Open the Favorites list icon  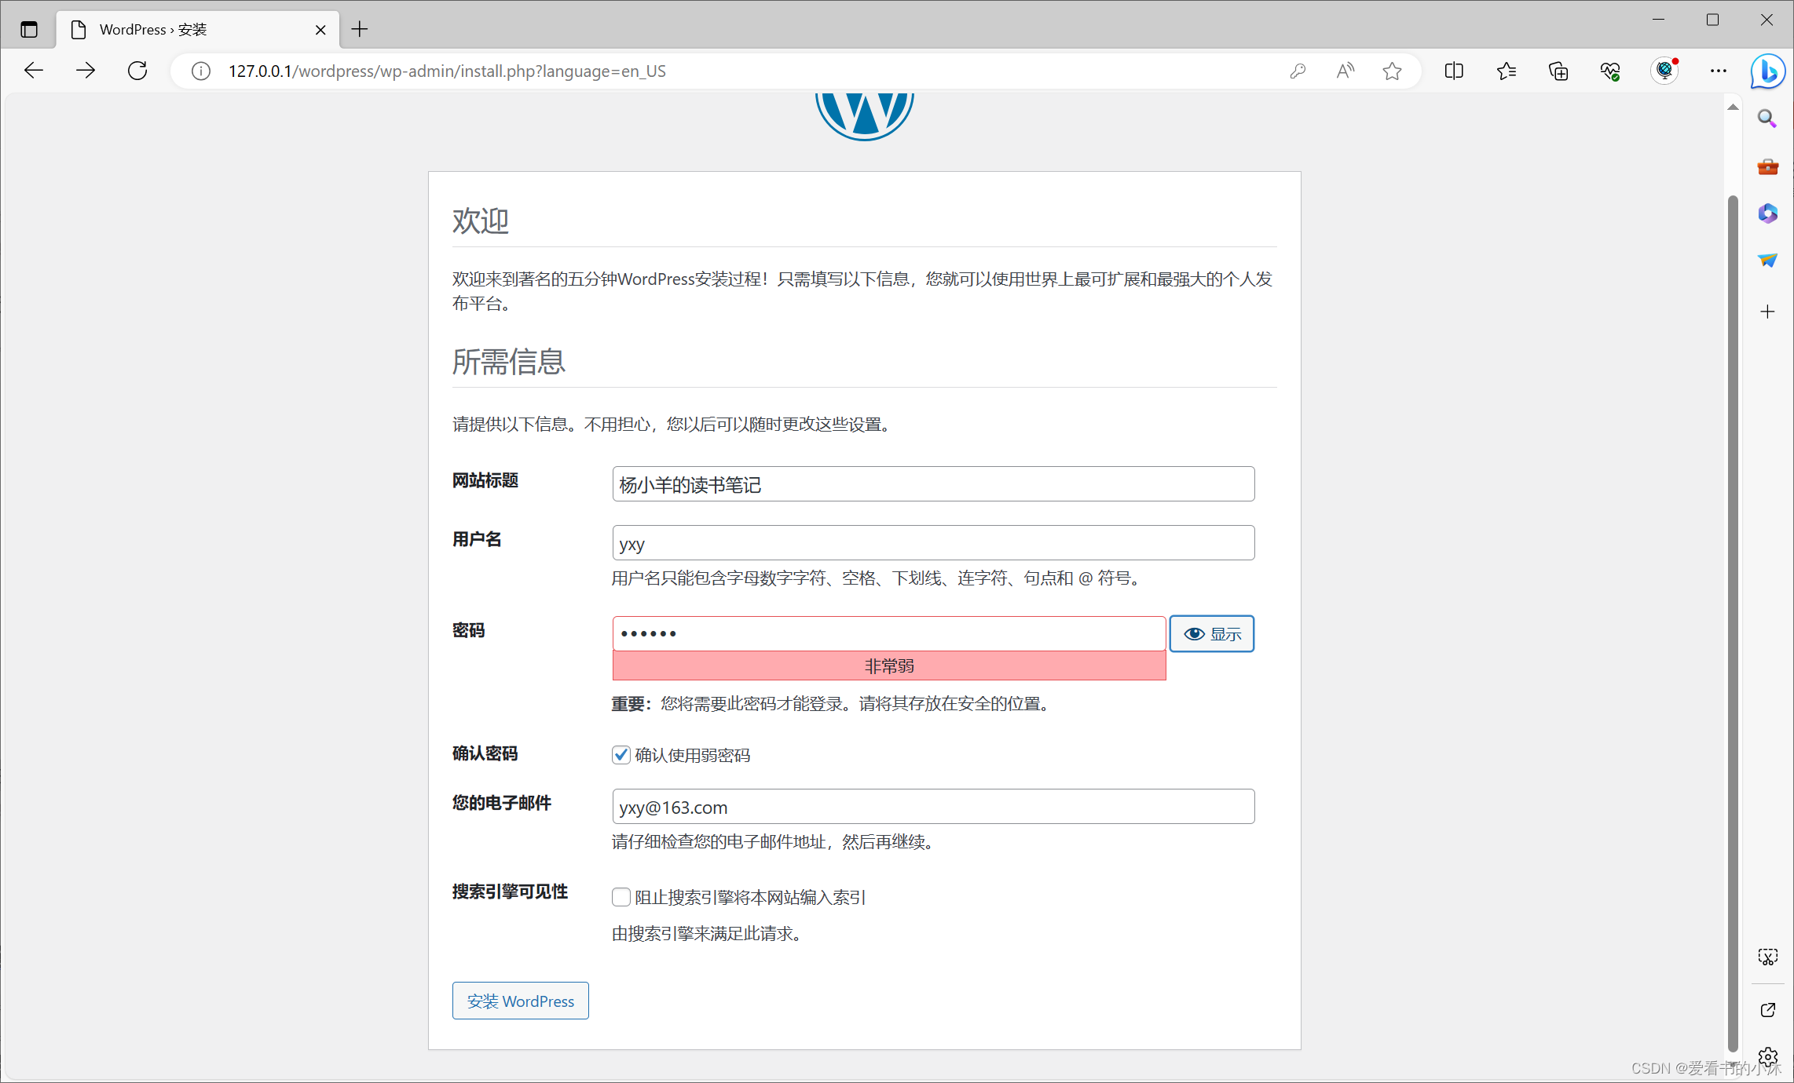coord(1506,71)
